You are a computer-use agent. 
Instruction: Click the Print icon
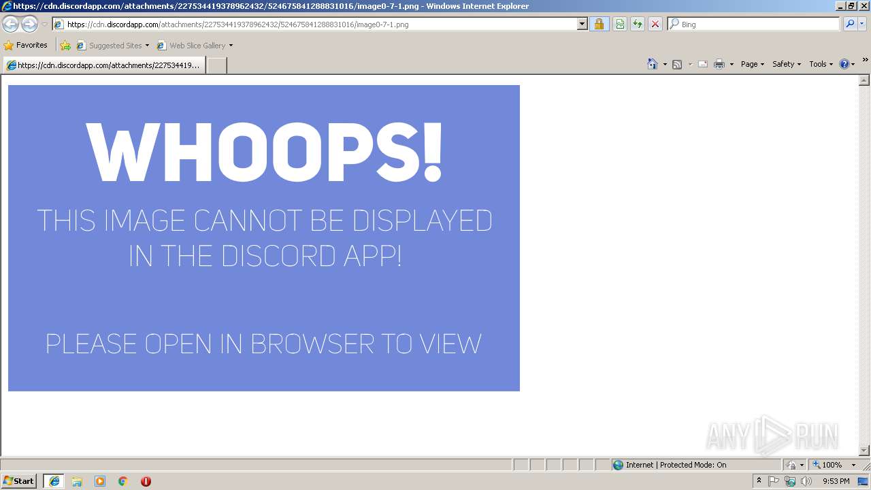pyautogui.click(x=719, y=64)
